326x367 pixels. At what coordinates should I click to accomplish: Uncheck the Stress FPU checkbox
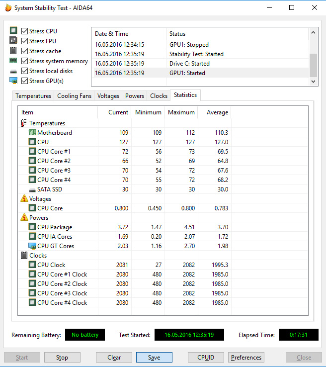click(24, 41)
